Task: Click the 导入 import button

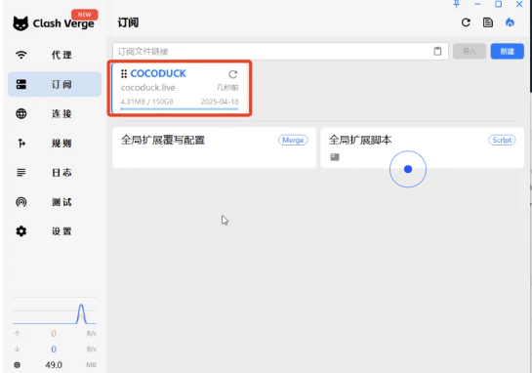Action: [470, 51]
